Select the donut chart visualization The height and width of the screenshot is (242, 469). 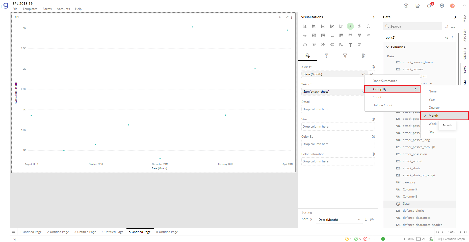[x=369, y=26]
